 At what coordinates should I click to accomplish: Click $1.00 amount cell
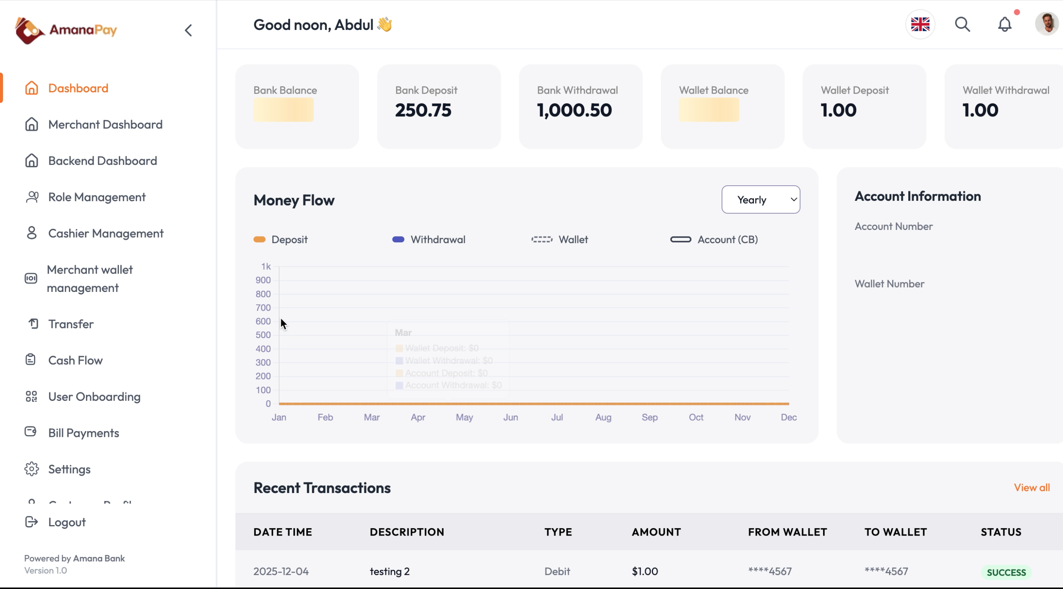[x=645, y=571]
